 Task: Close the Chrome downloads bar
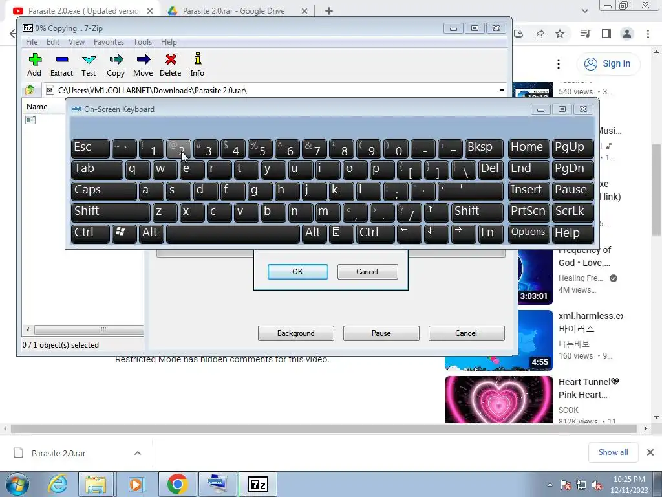click(650, 452)
